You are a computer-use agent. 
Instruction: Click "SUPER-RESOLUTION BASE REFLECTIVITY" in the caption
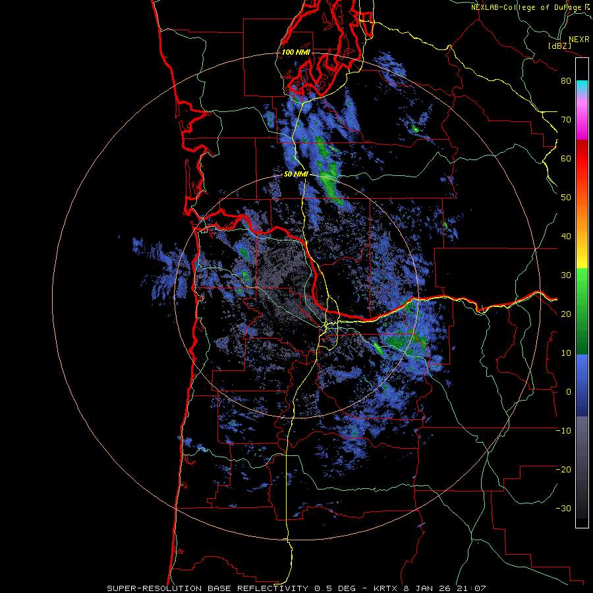208,588
